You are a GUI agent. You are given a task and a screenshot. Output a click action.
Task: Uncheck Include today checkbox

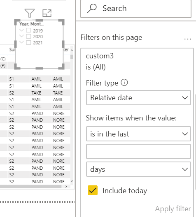93,190
